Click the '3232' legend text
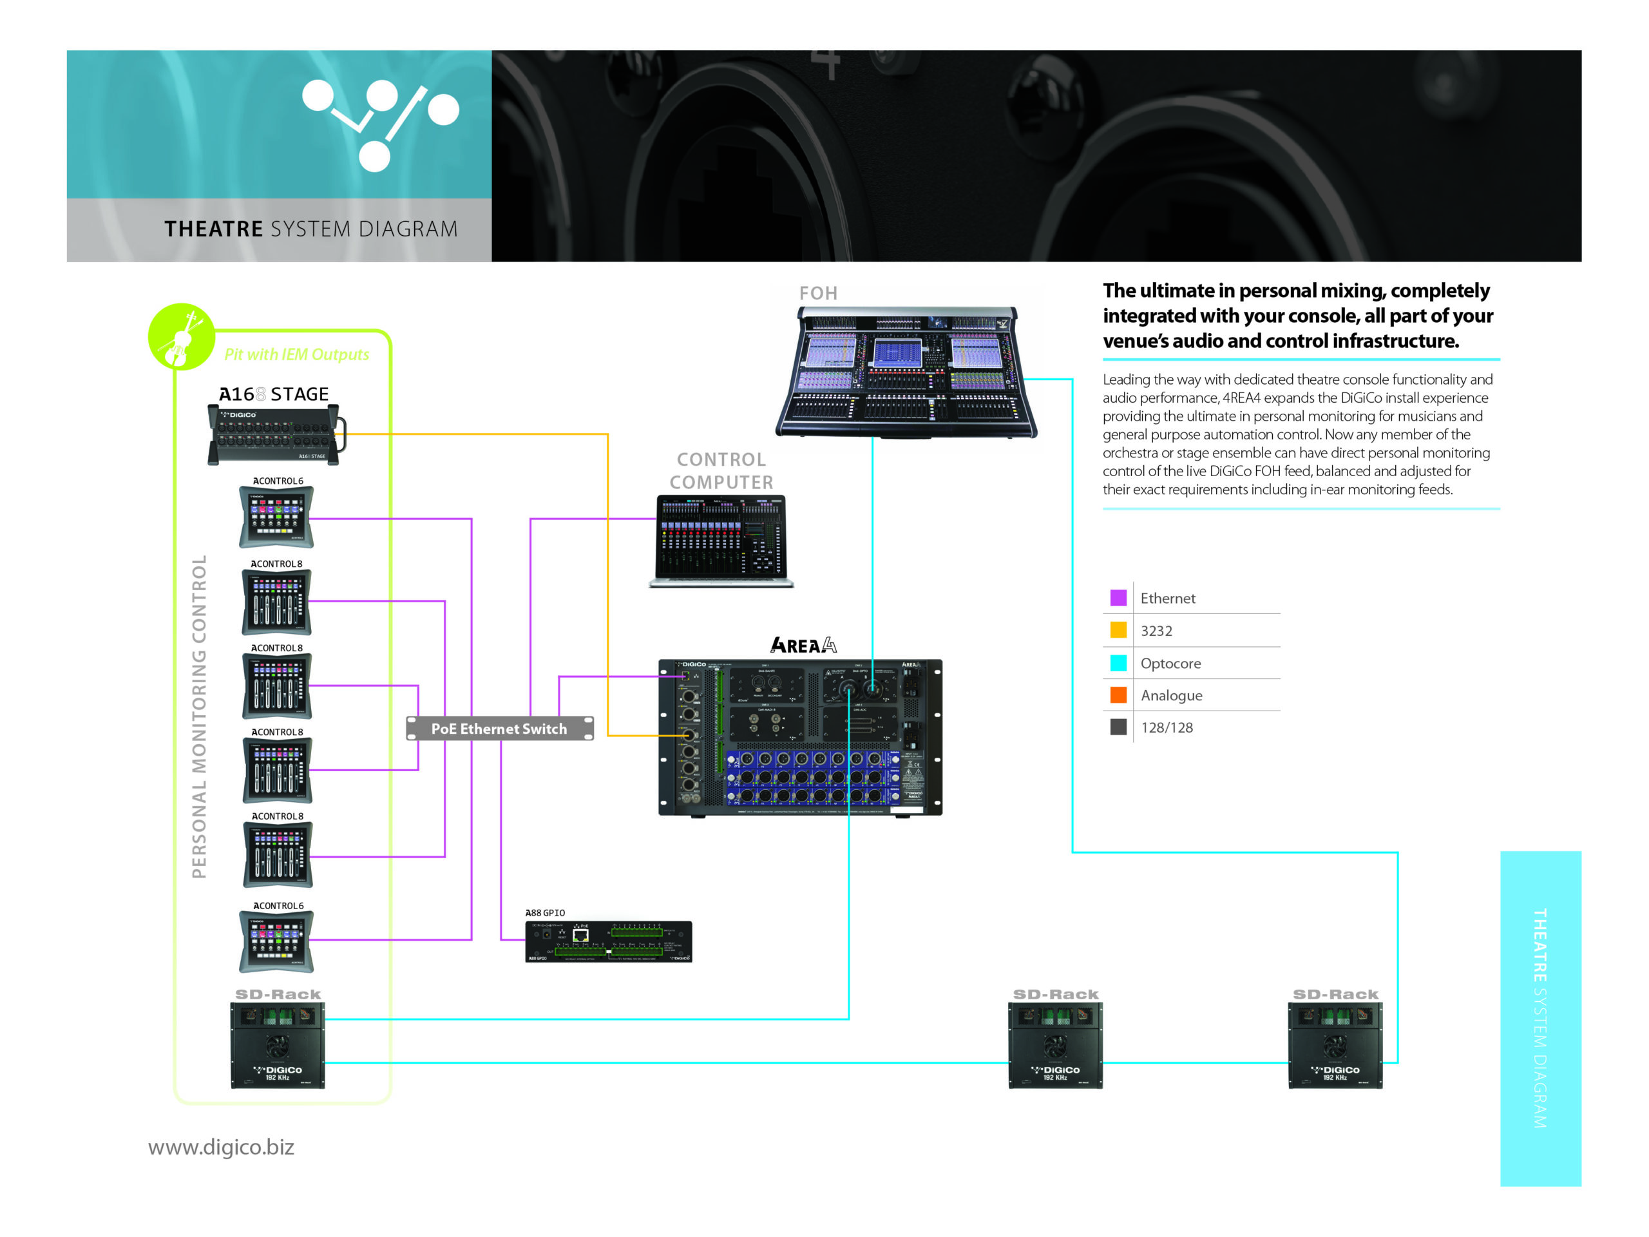The height and width of the screenshot is (1237, 1649). pos(1156,631)
